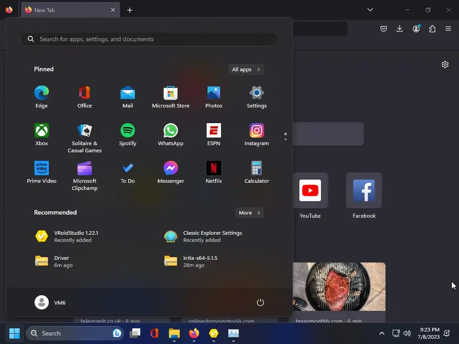Open the grilled steak article thumbnail
The width and height of the screenshot is (459, 344).
pos(339,287)
